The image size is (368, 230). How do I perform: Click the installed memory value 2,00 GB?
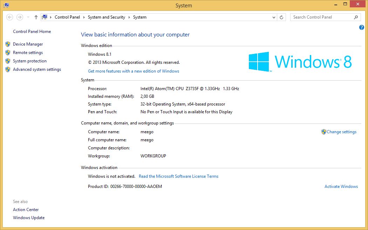[x=147, y=96]
